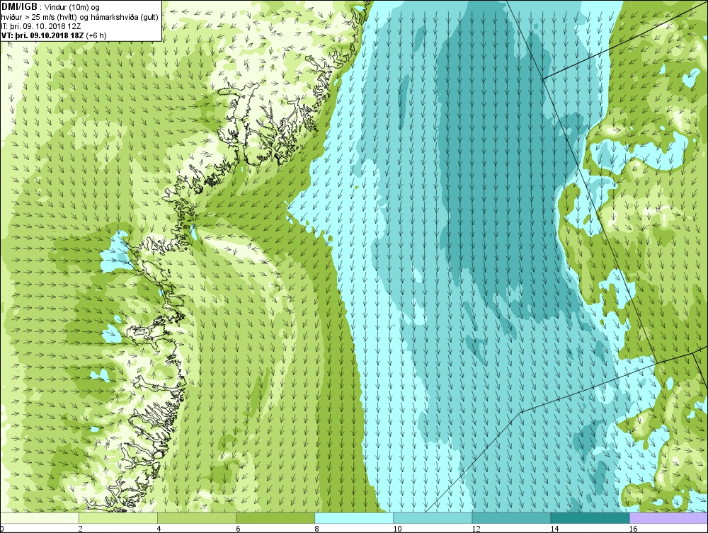Click the purple legend swatch above 16 m/s
This screenshot has width=708, height=533.
point(669,518)
